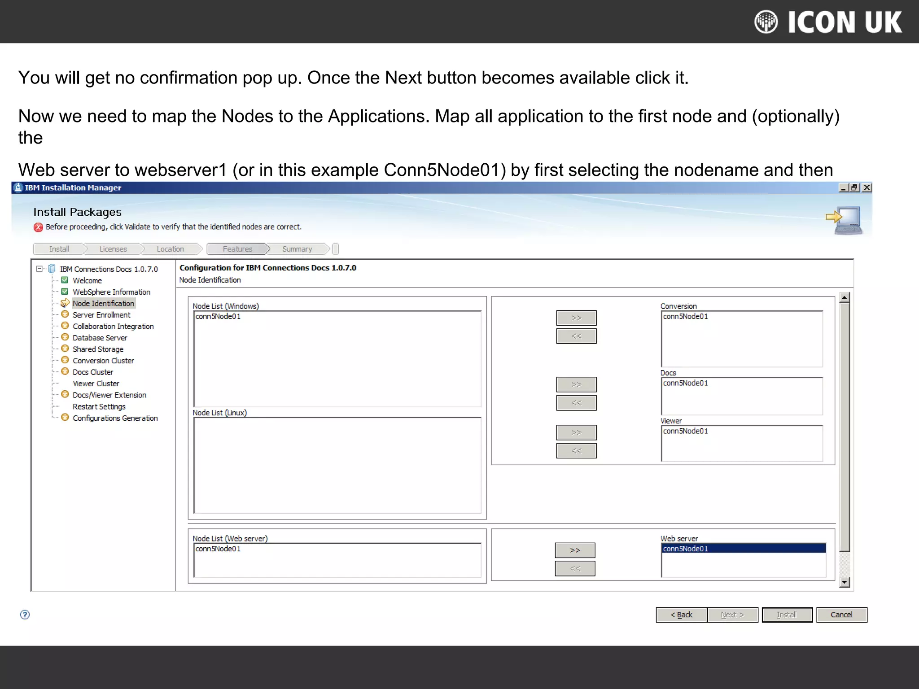
Task: Select Conversion Cluster in the tree
Action: tap(104, 361)
